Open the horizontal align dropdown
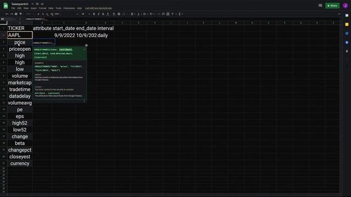The image size is (351, 197). [x=133, y=14]
